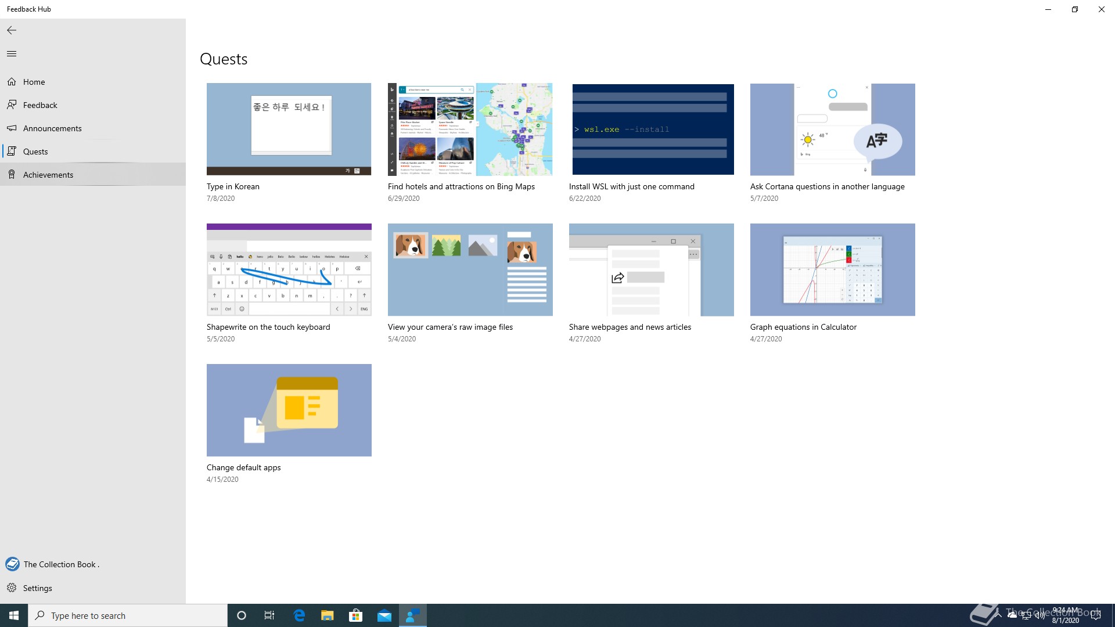This screenshot has height=627, width=1115.
Task: Click The Collection Book account avatar
Action: (12, 564)
